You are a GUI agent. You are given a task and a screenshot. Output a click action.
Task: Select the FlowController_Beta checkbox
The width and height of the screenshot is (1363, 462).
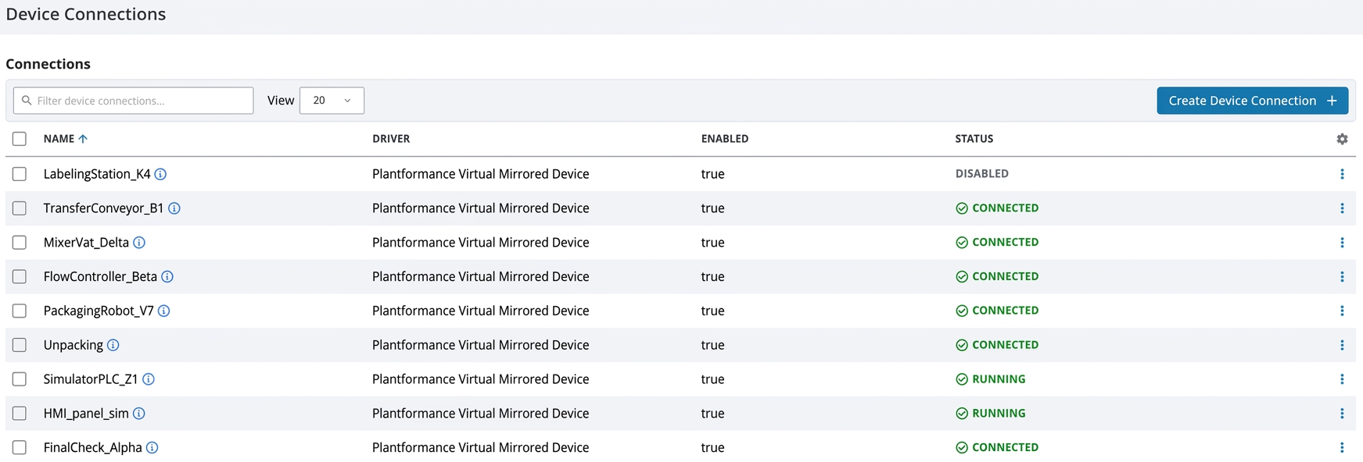[x=20, y=276]
